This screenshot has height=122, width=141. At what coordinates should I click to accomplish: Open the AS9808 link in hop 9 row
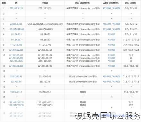[111, 50]
